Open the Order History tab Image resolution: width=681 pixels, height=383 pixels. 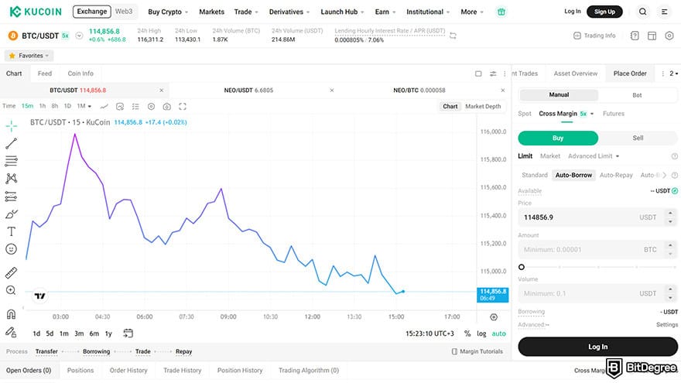(x=128, y=371)
